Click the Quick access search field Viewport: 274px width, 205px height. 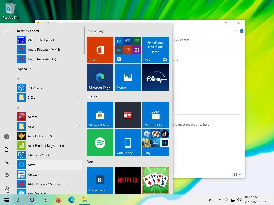pyautogui.click(x=207, y=40)
